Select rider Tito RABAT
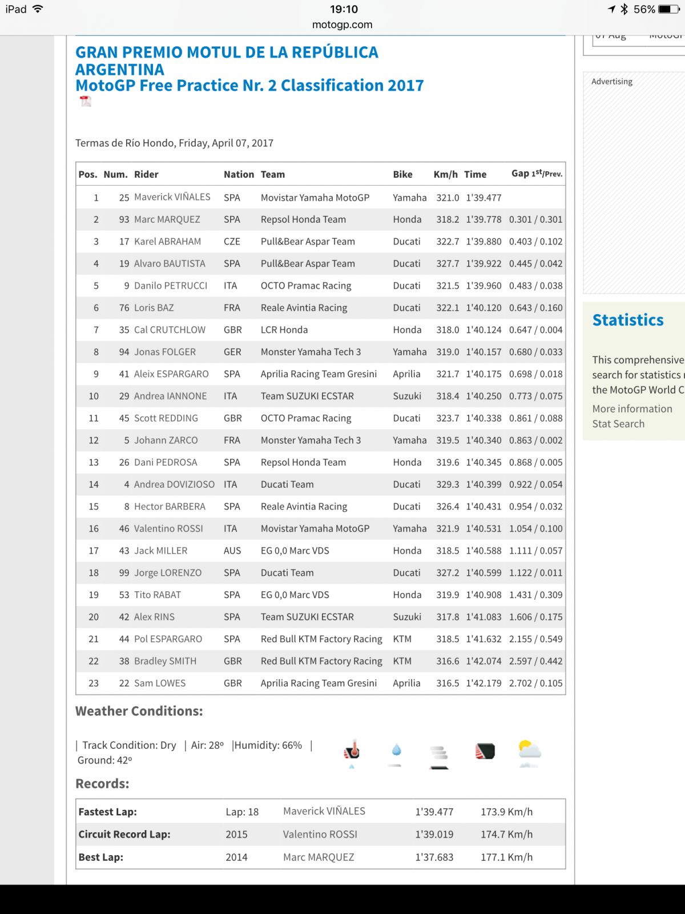This screenshot has width=685, height=914. [x=157, y=595]
